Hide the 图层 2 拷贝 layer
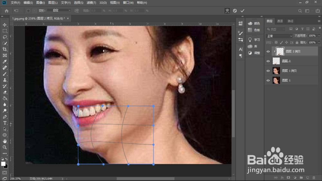 (x=268, y=51)
